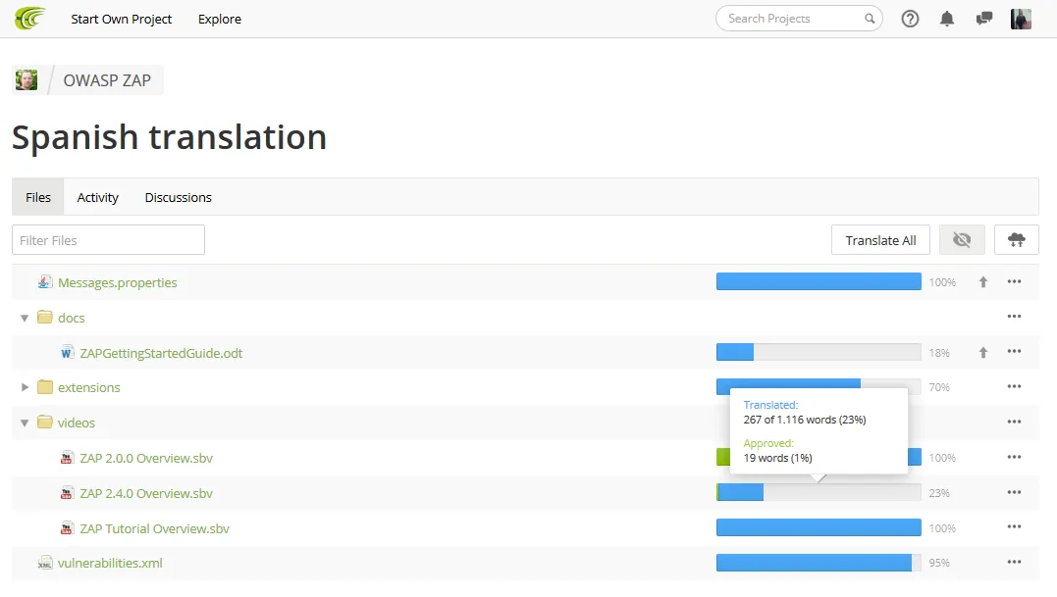Open the vulnerabilities.xml file link
This screenshot has height=597, width=1057.
[x=110, y=563]
